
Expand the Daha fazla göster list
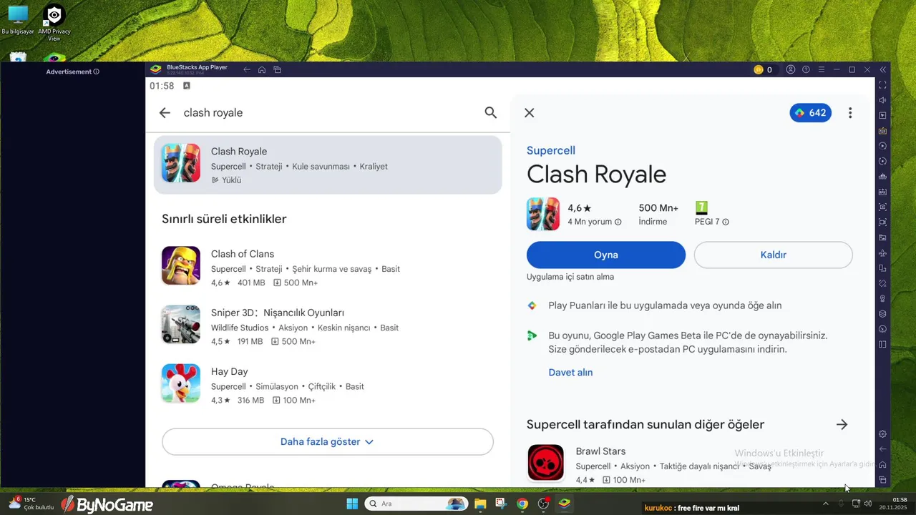click(328, 441)
